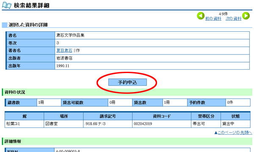The image size is (254, 152).
Task: Click the 詳細情報 section heading
Action: [13, 141]
